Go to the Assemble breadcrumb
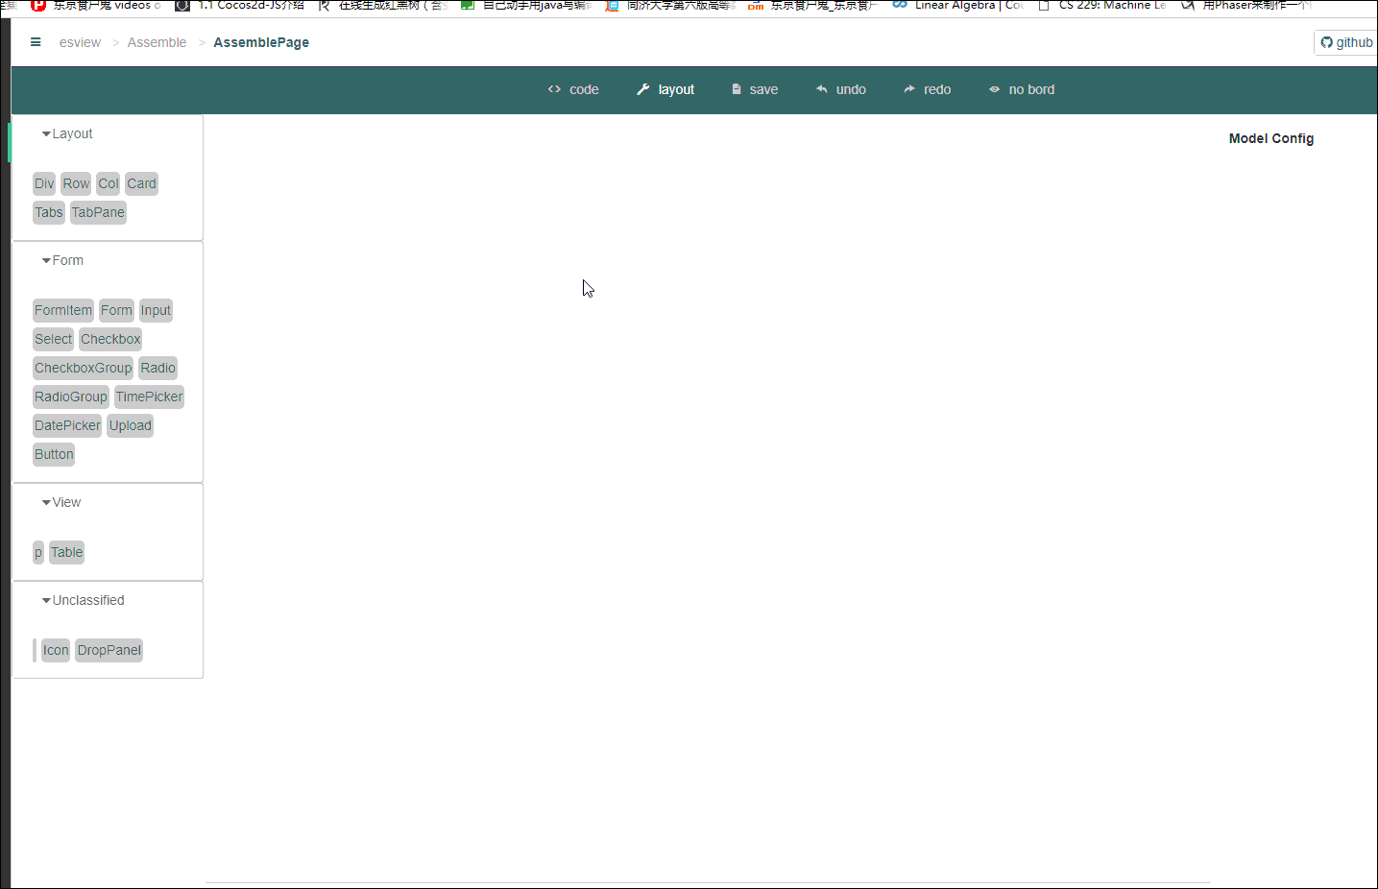 click(157, 42)
